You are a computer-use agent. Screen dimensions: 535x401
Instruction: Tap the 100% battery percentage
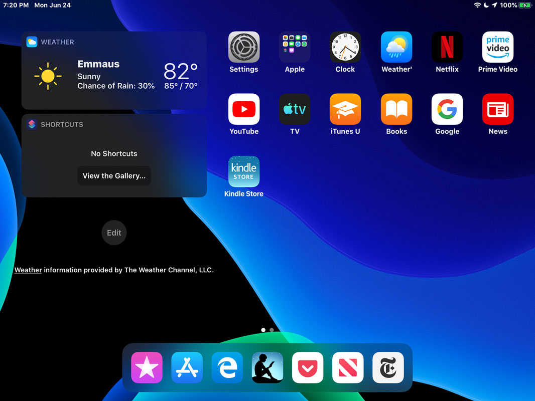point(508,5)
